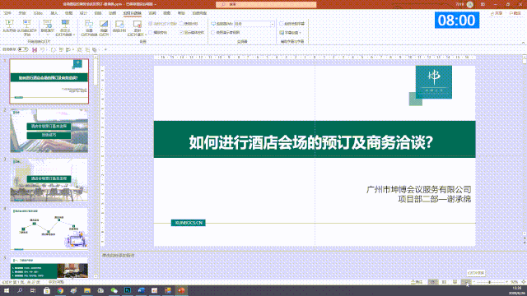This screenshot has width=527, height=296.
Task: Expand Custom Slide Show dropdown arrow
Action: point(73,35)
